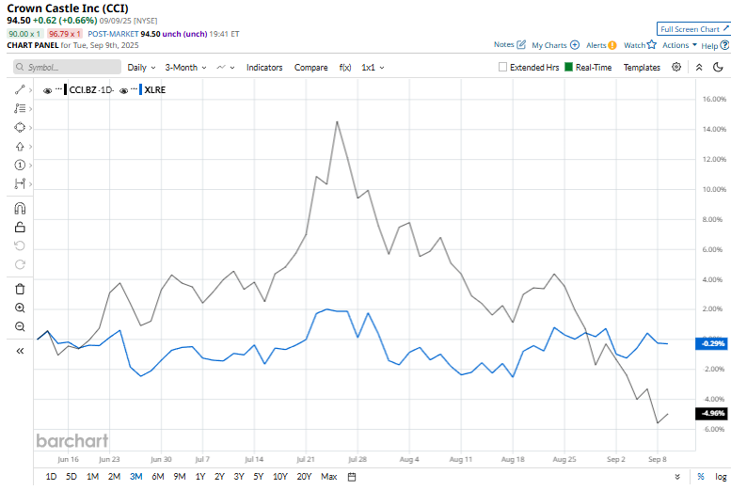Toggle the percent scale button
Viewport: 731px width, 490px height.
tap(700, 477)
